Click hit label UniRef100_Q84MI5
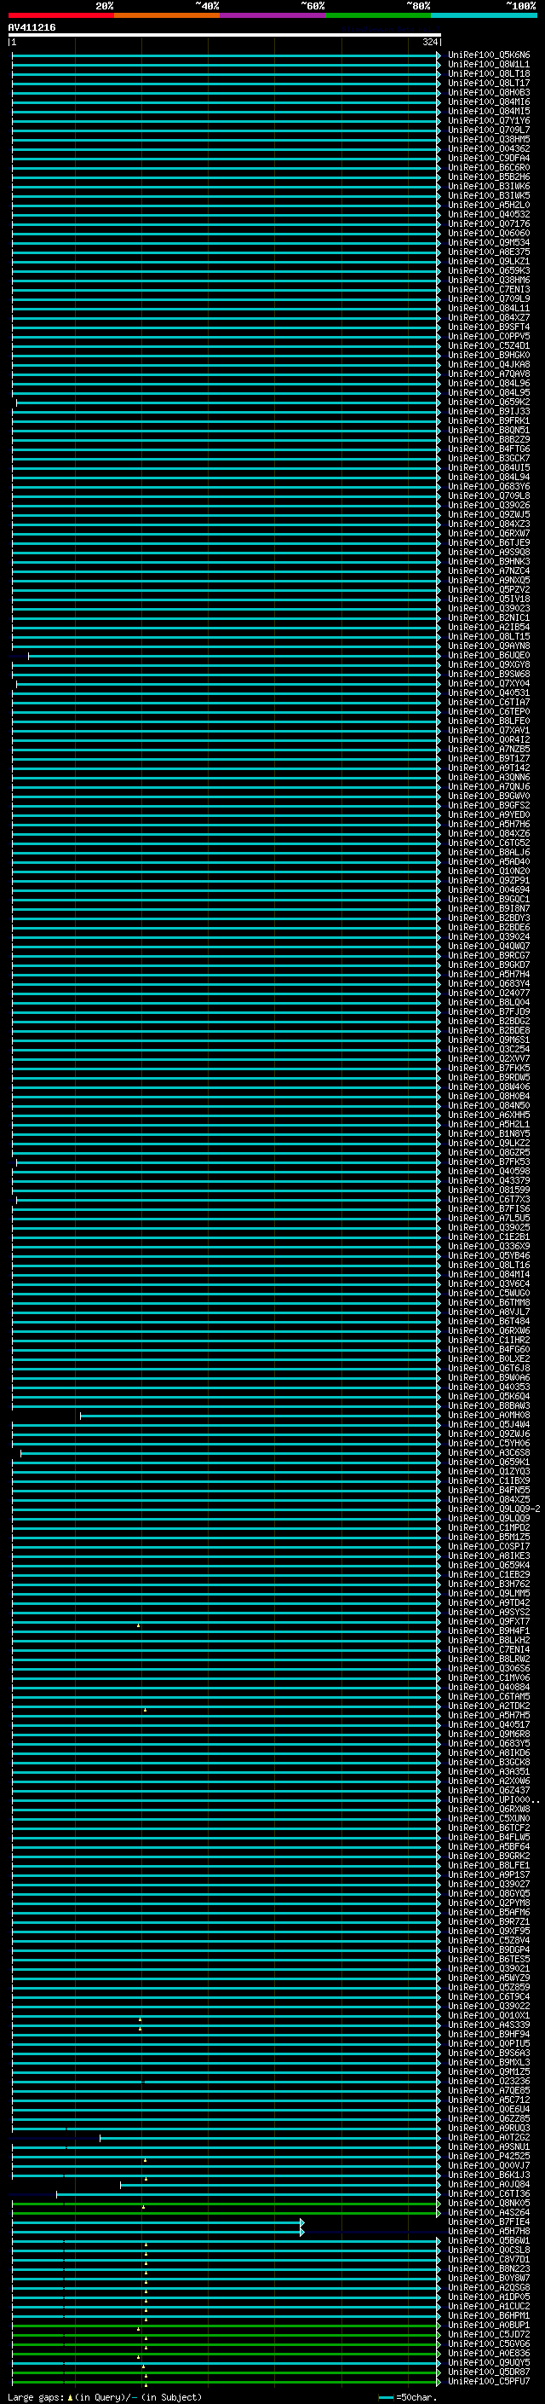545x2404 pixels. pos(488,111)
